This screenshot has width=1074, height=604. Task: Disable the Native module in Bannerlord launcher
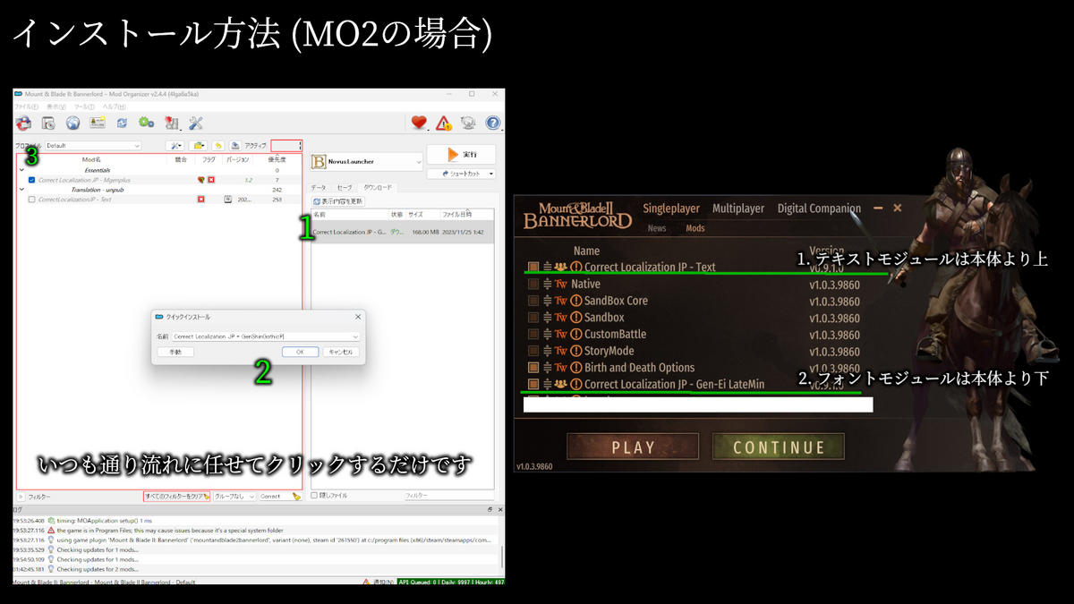[x=532, y=284]
